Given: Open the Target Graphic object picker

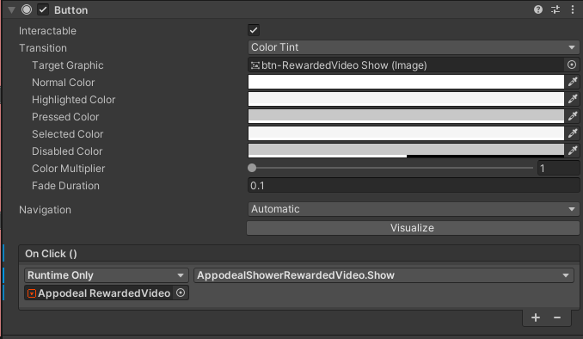Looking at the screenshot, I should click(572, 65).
